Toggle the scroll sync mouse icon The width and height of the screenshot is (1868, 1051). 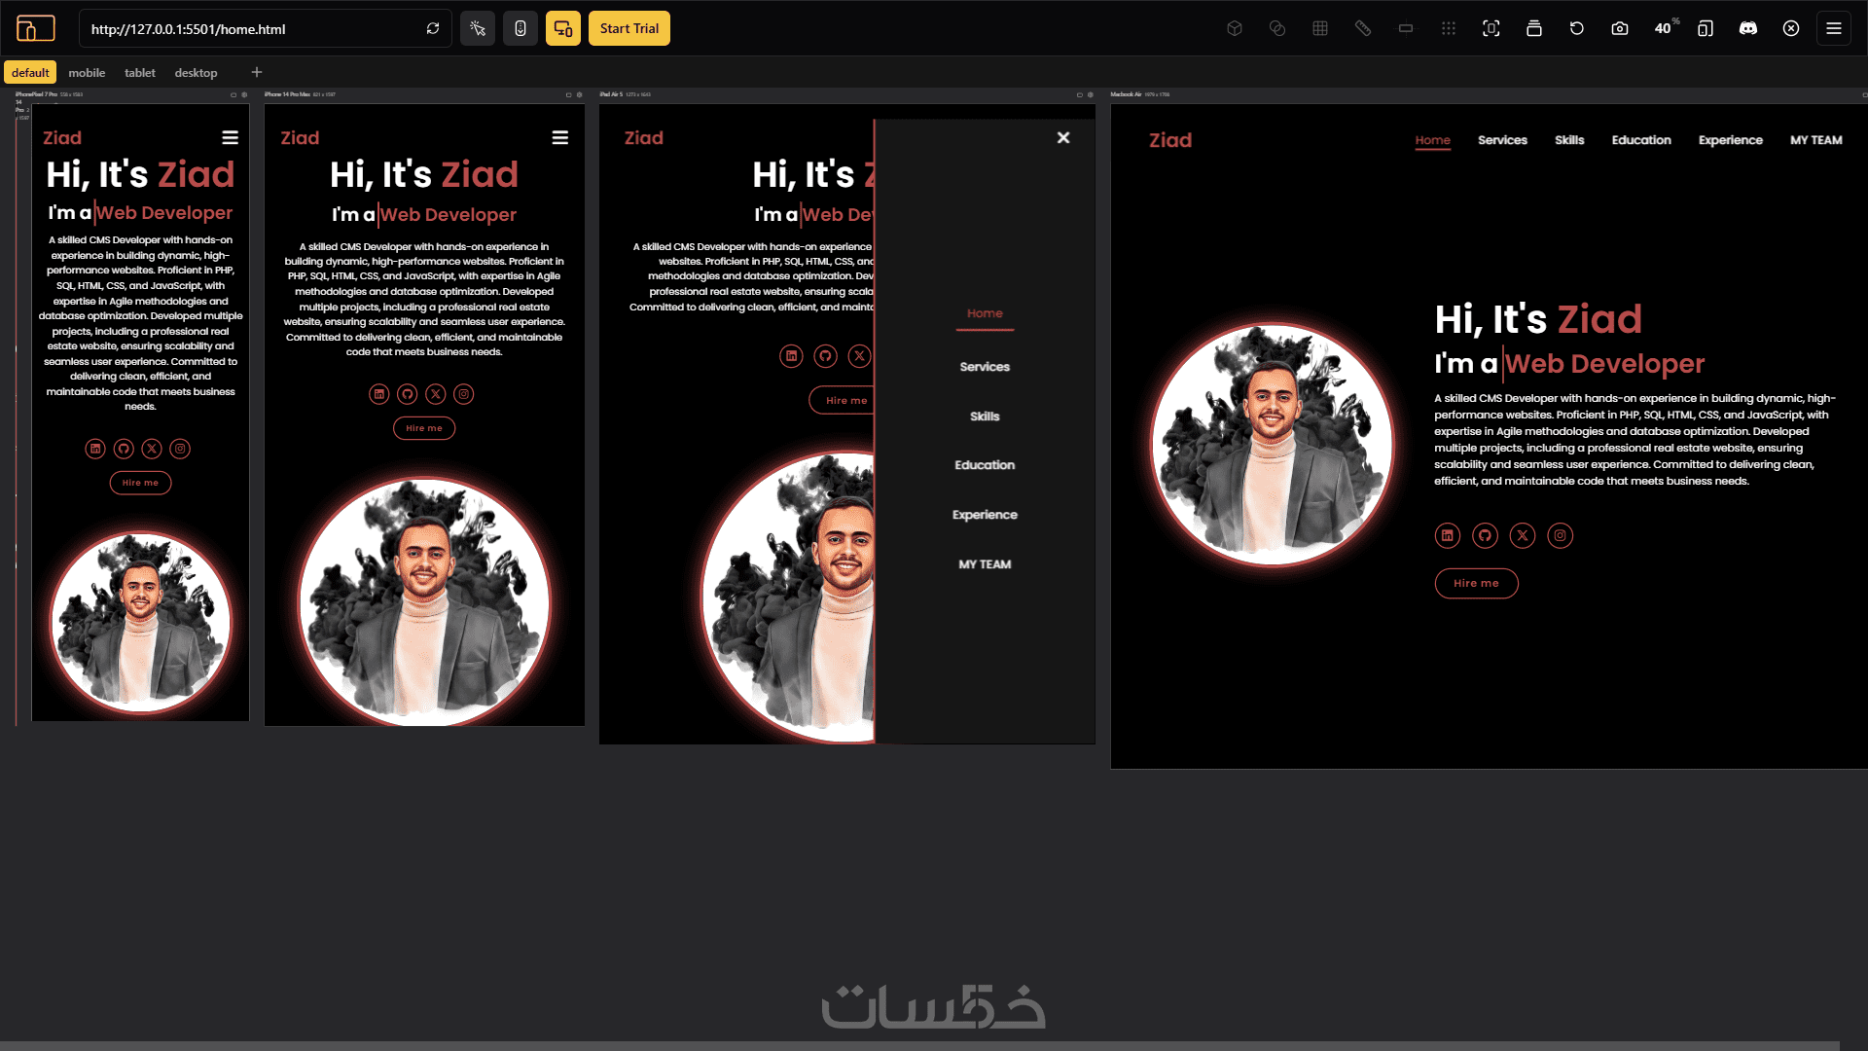521,28
